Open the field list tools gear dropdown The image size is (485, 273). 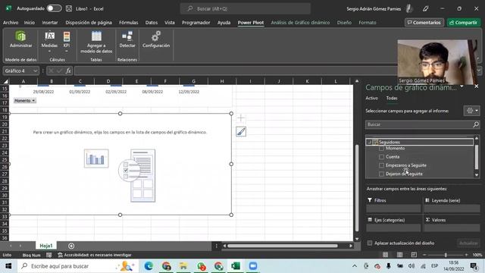point(471,111)
